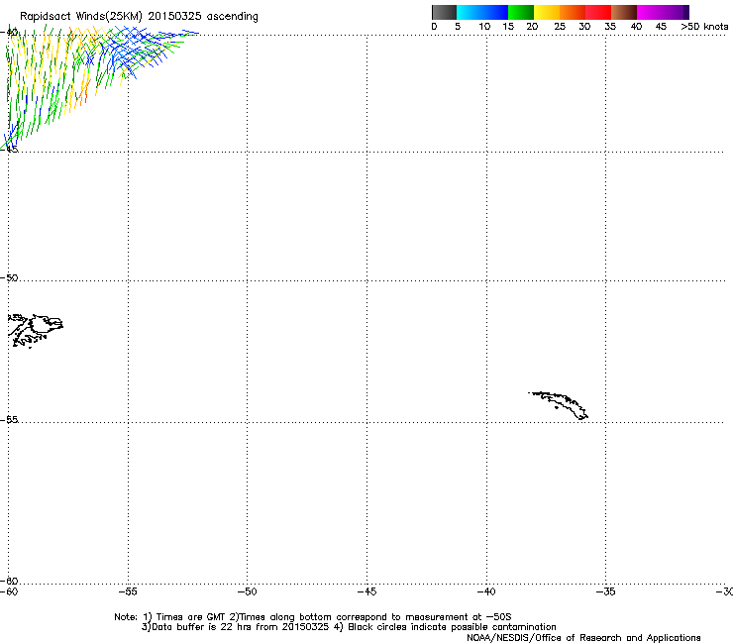This screenshot has width=733, height=644.
Task: Click the "35" legend label under the color bar
Action: tap(610, 27)
